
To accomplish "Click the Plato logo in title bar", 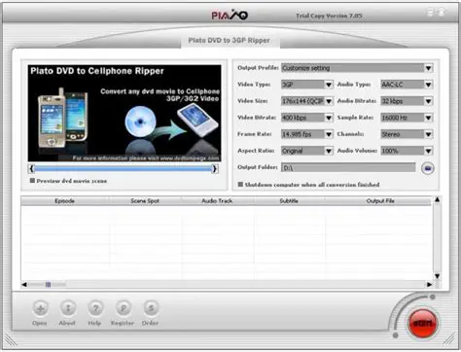I will tap(230, 15).
